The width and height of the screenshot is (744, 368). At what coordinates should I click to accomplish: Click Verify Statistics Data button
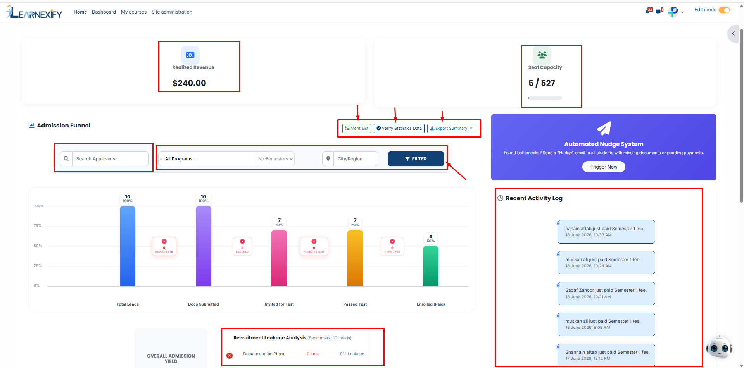[x=399, y=129]
